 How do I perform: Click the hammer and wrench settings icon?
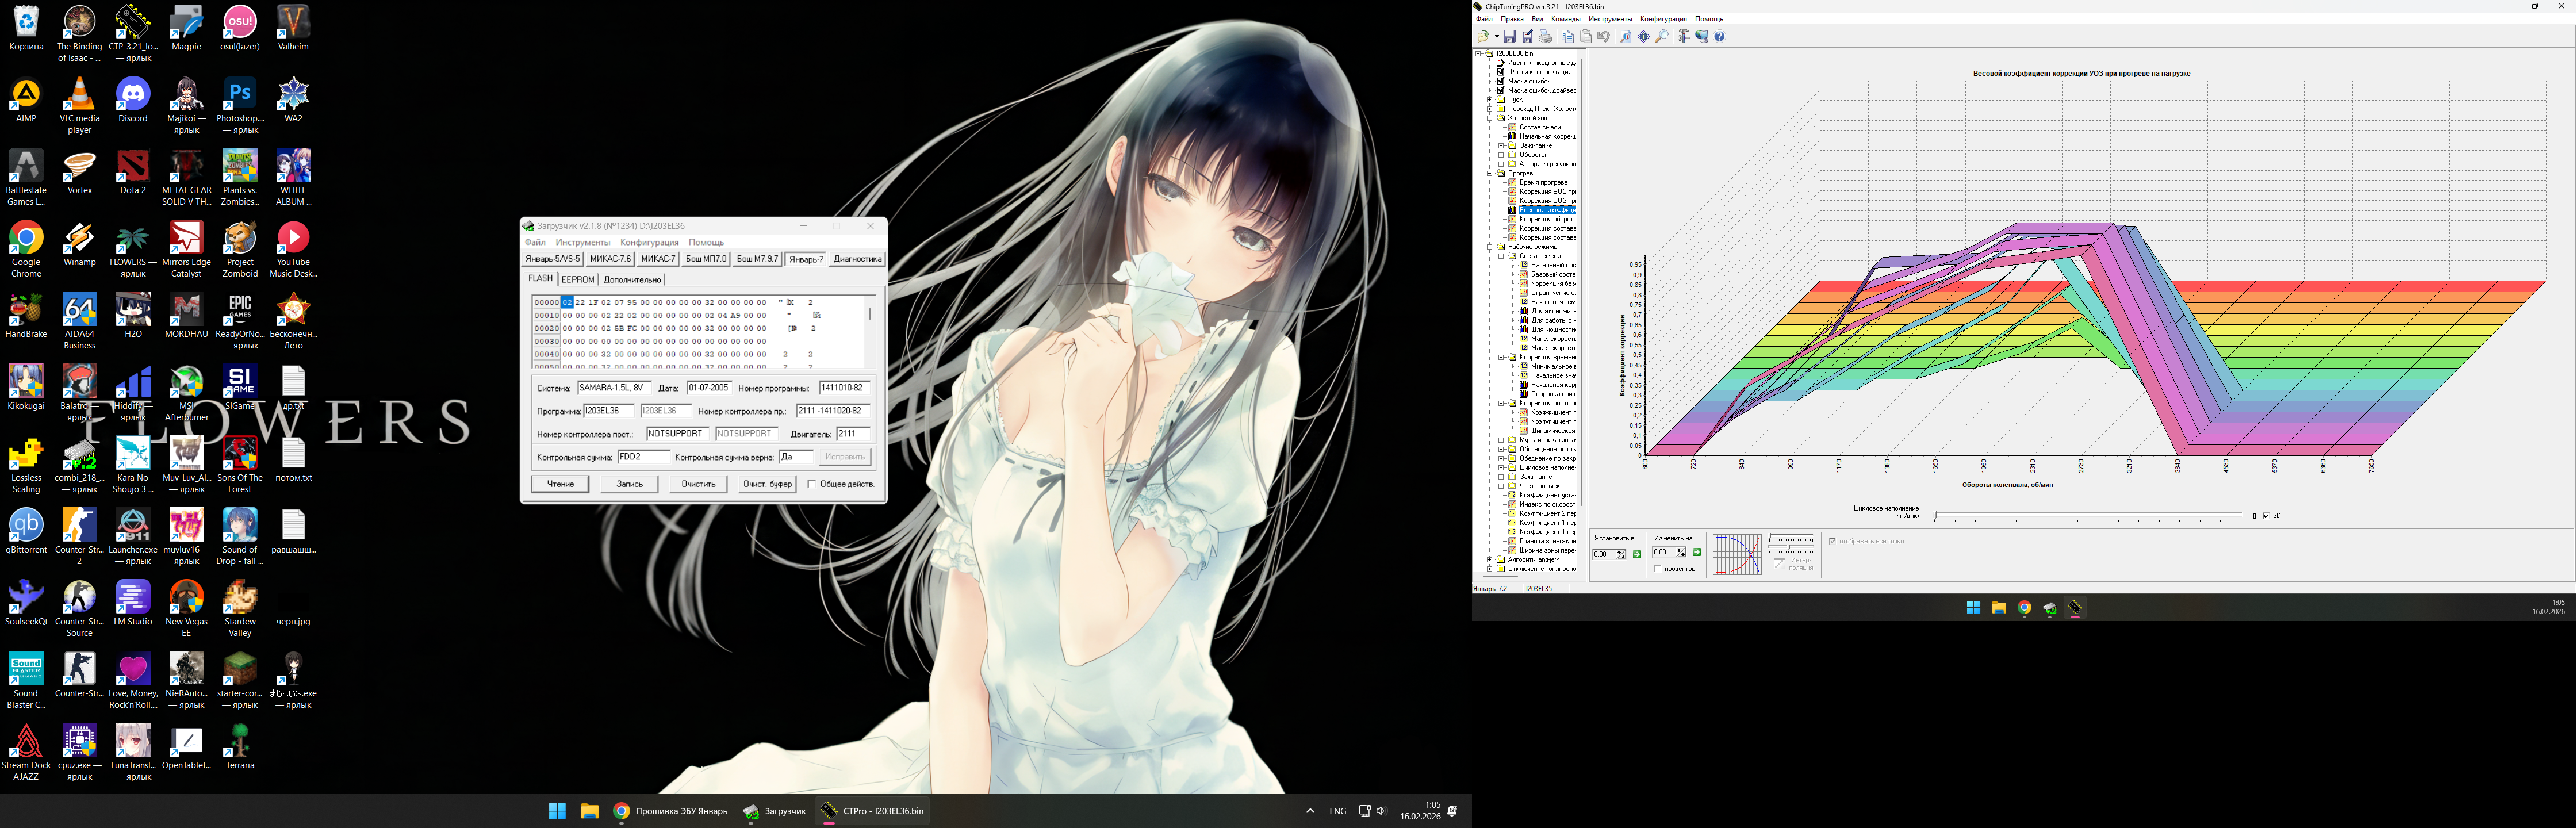pyautogui.click(x=1684, y=37)
